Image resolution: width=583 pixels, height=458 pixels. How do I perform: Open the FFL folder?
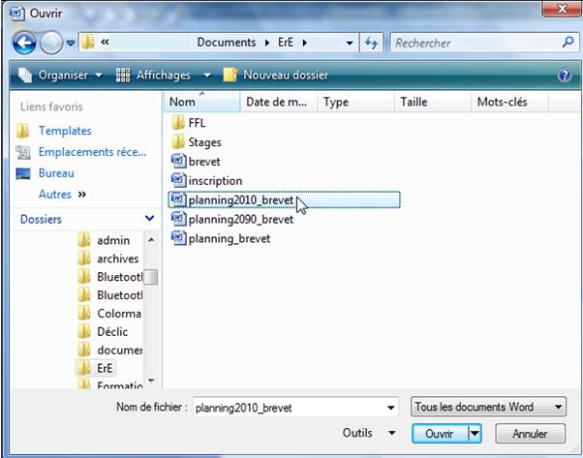(x=197, y=123)
